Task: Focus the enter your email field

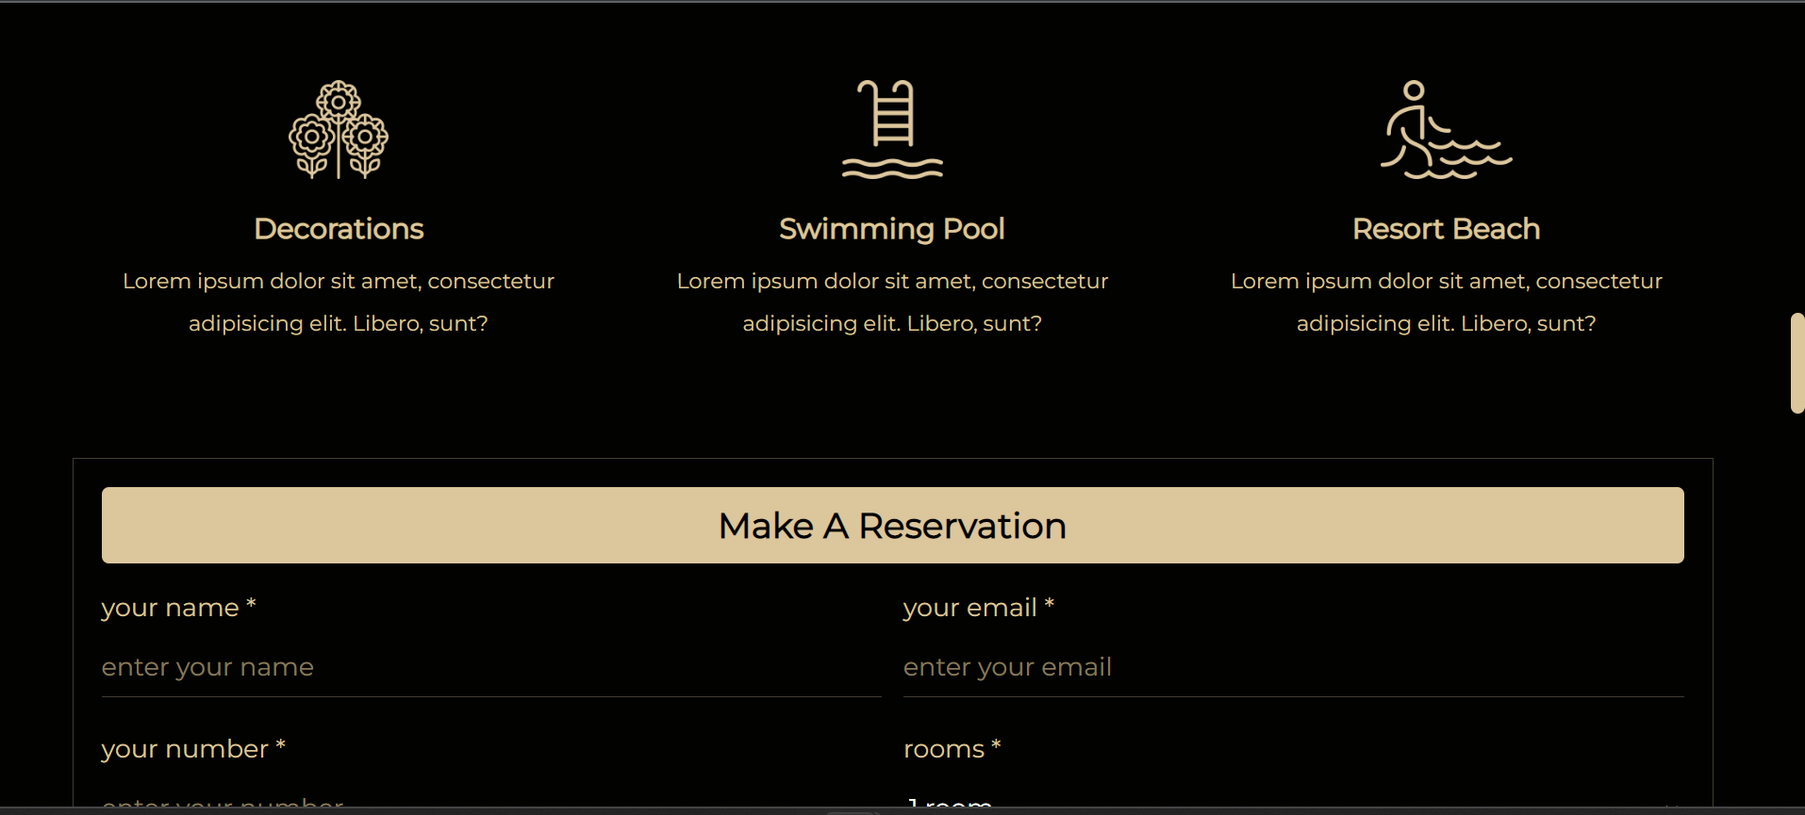Action: [x=1292, y=667]
